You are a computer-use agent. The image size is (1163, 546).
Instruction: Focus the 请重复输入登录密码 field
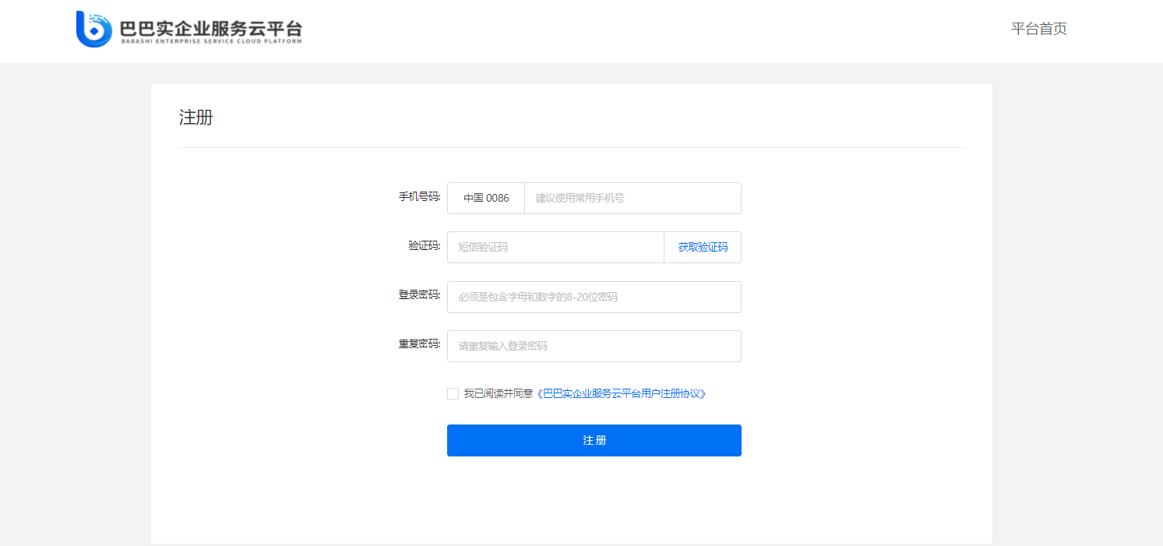coord(594,347)
